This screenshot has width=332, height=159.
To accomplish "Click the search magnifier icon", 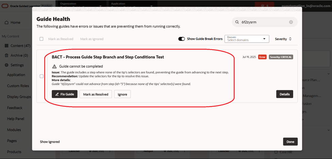I will [x=237, y=22].
